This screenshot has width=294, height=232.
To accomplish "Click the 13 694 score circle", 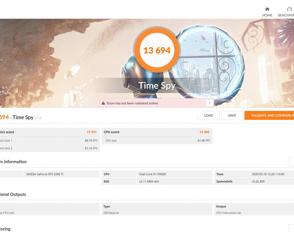I will point(157,50).
